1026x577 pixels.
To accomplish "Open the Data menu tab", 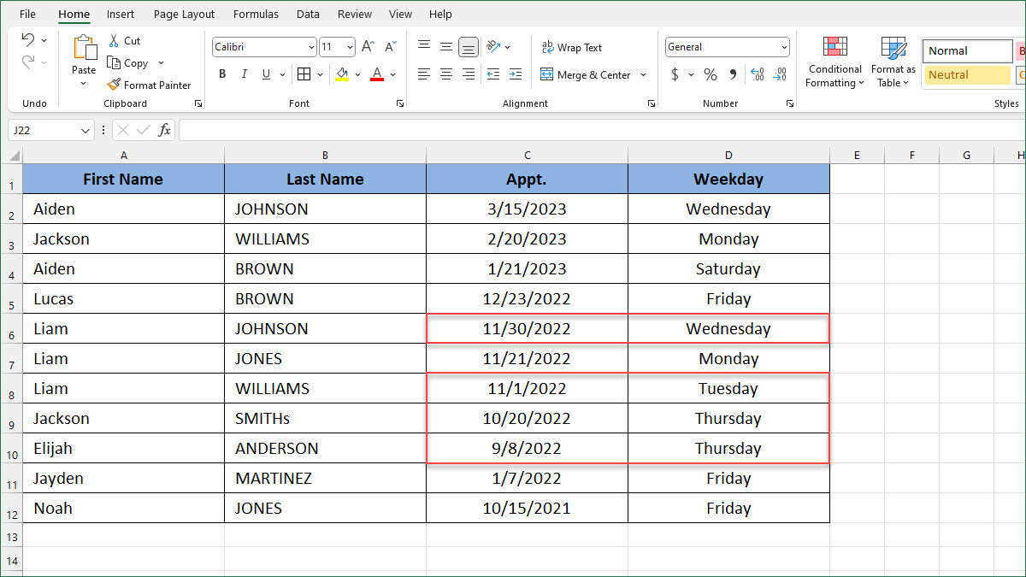I will coord(308,14).
